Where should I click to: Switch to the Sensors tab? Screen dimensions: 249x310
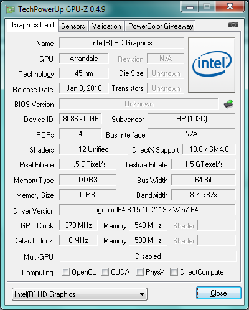[73, 26]
